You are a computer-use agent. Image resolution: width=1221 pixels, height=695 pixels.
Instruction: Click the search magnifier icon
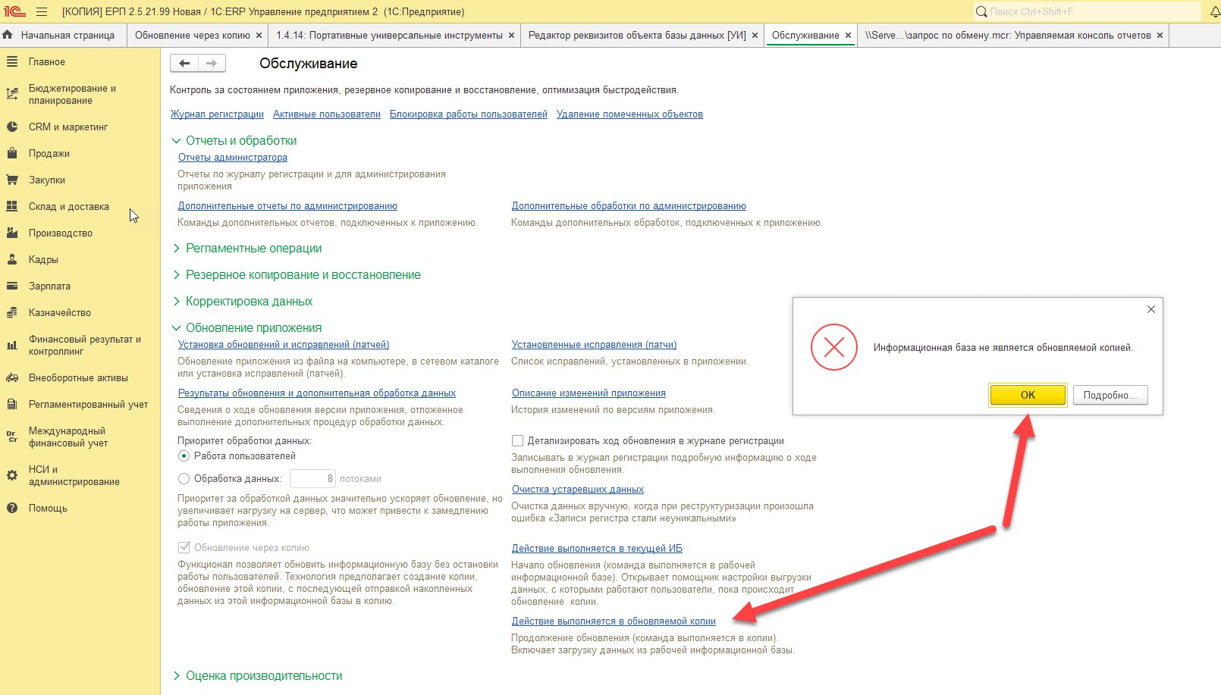[x=981, y=11]
